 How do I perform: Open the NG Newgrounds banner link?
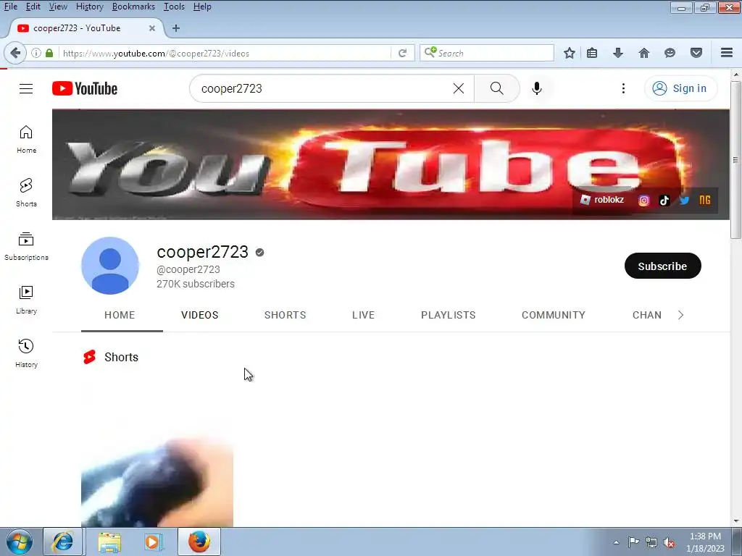[x=704, y=201]
